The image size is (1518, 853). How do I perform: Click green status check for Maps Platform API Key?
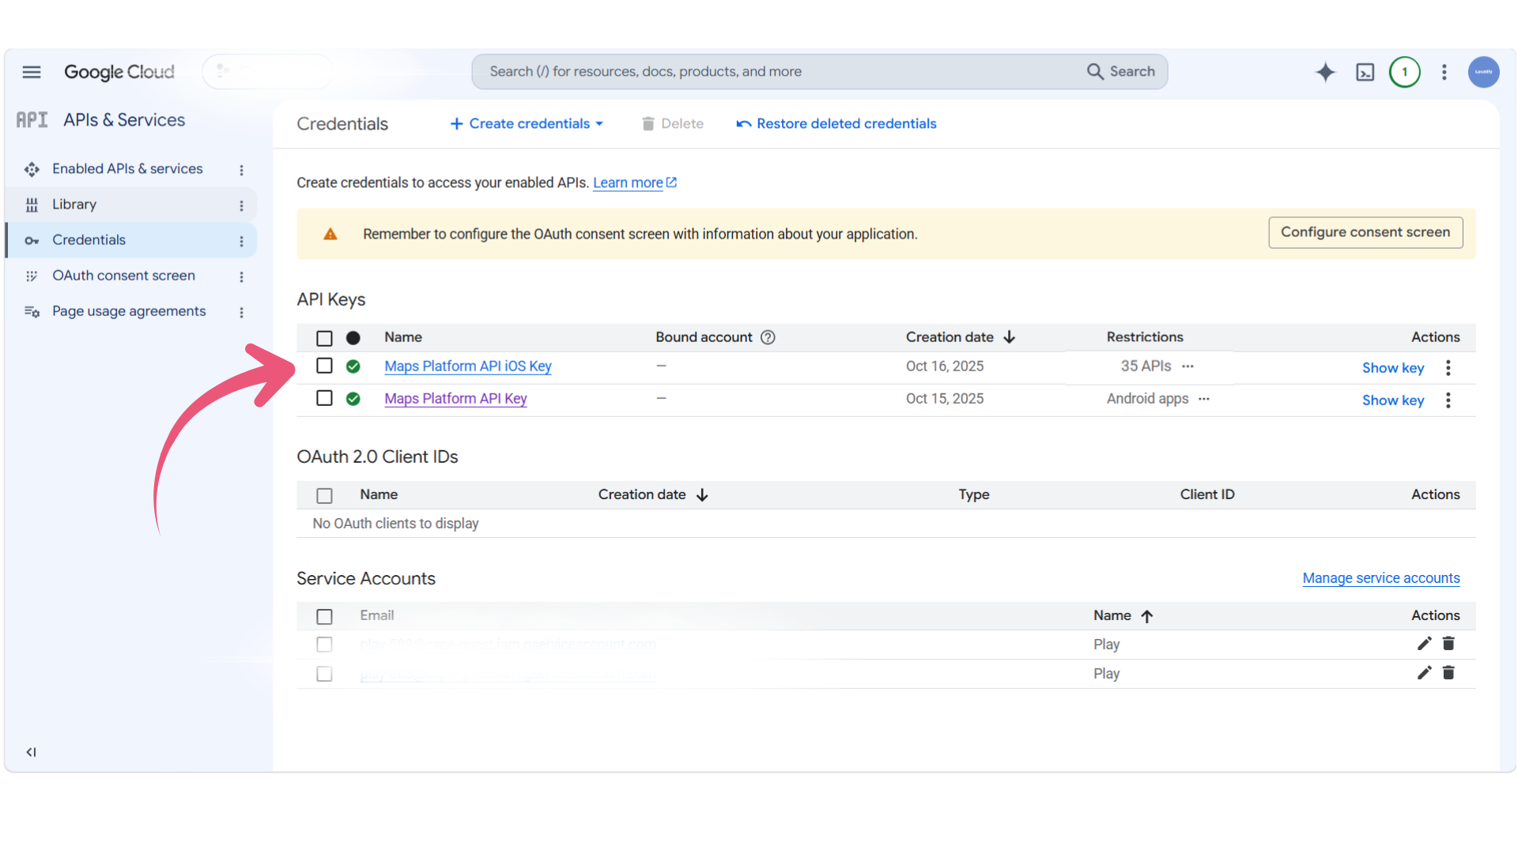[x=353, y=399]
